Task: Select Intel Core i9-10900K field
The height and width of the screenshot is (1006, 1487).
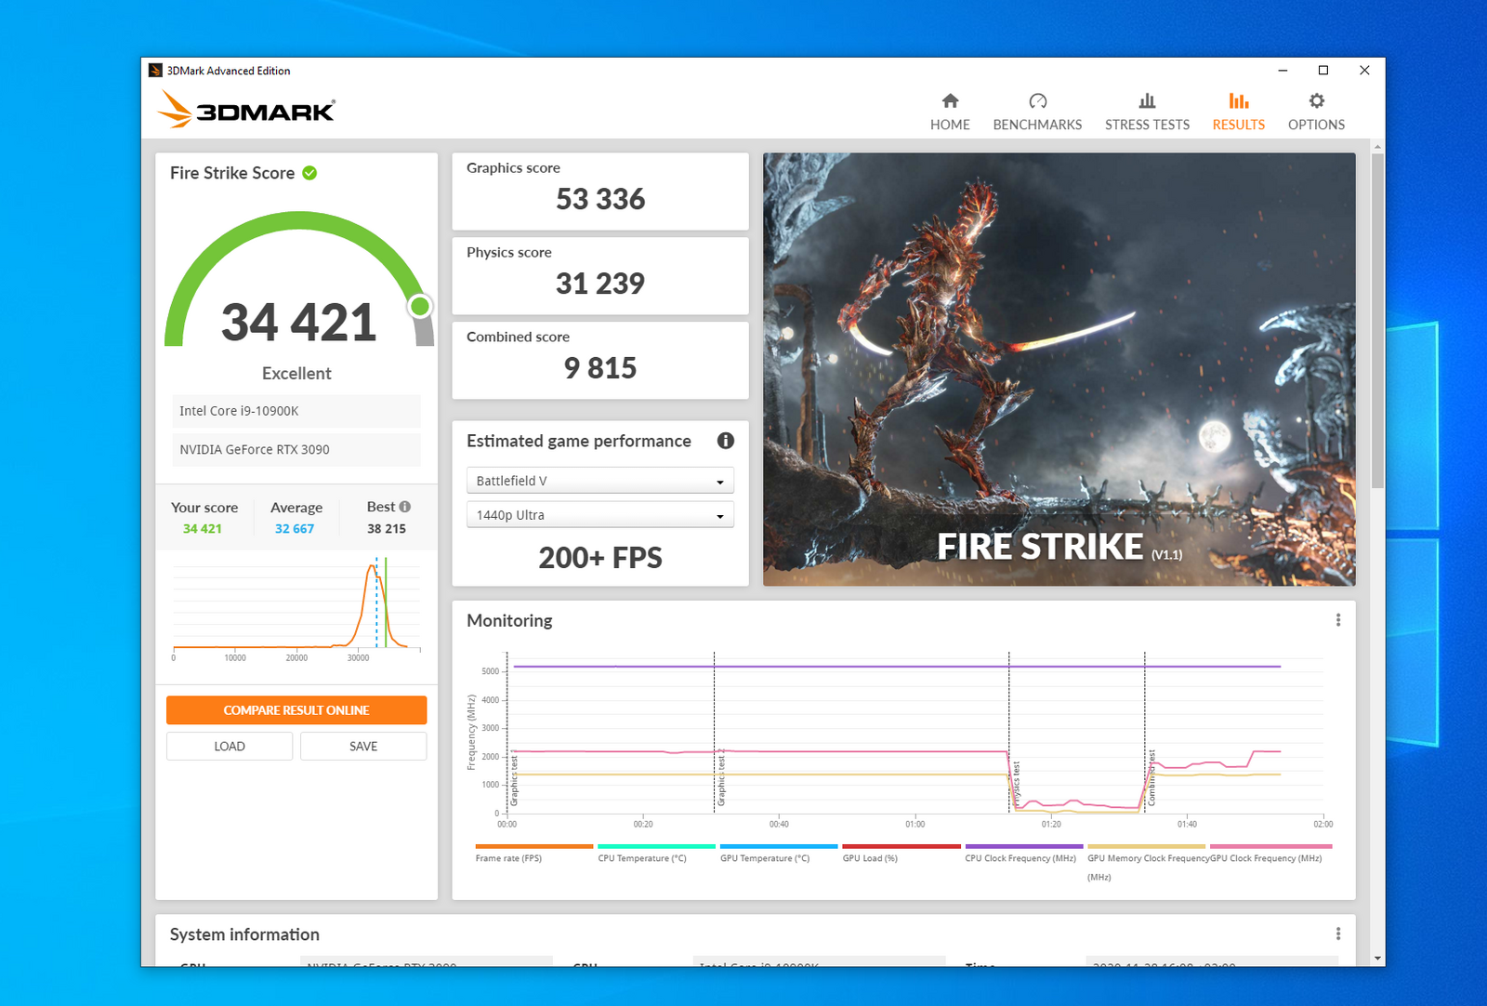Action: click(x=296, y=411)
